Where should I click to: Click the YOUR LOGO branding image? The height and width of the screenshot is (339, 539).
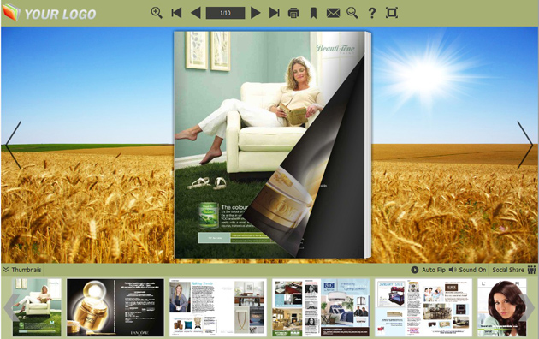pyautogui.click(x=49, y=13)
